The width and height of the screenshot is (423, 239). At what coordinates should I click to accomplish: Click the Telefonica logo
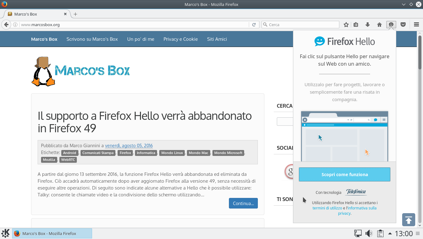pos(356,192)
